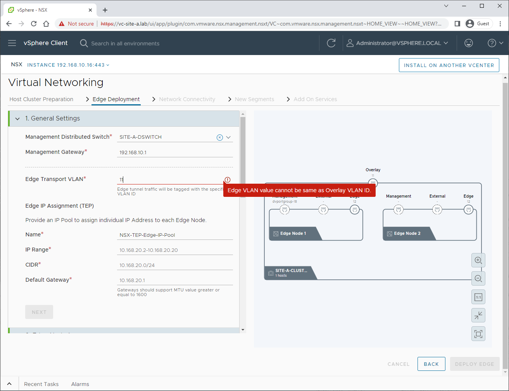This screenshot has height=391, width=509.
Task: Zoom in on the topology diagram
Action: click(478, 260)
